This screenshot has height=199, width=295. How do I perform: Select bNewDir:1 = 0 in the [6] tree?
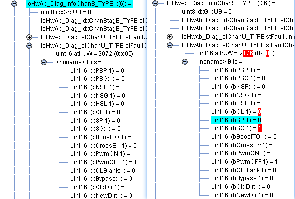tap(101, 196)
